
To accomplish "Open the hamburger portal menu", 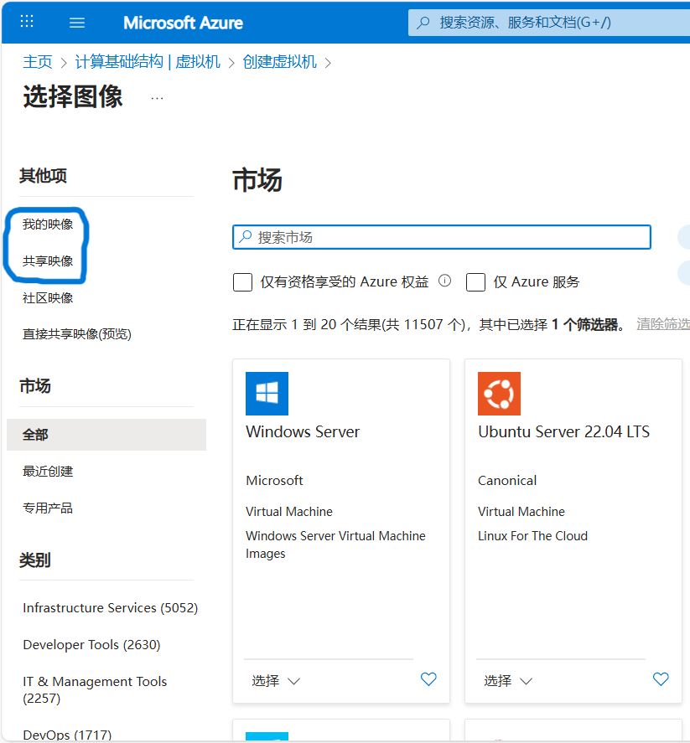I will click(77, 23).
